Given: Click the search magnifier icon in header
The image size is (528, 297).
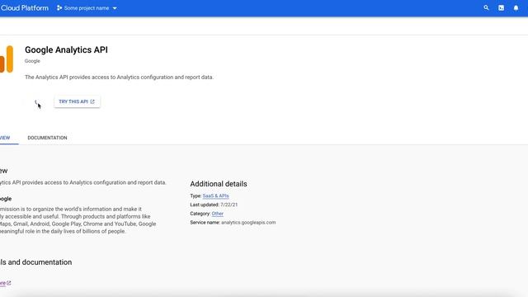Looking at the screenshot, I should 486,7.
